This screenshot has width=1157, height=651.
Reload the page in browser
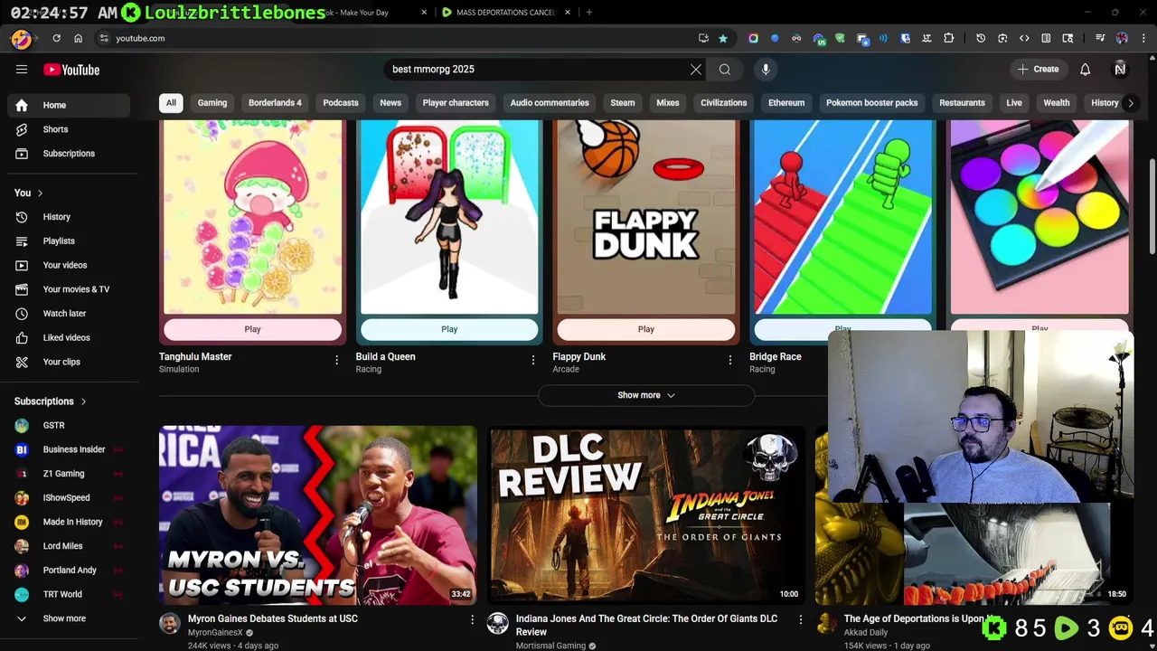[x=56, y=38]
